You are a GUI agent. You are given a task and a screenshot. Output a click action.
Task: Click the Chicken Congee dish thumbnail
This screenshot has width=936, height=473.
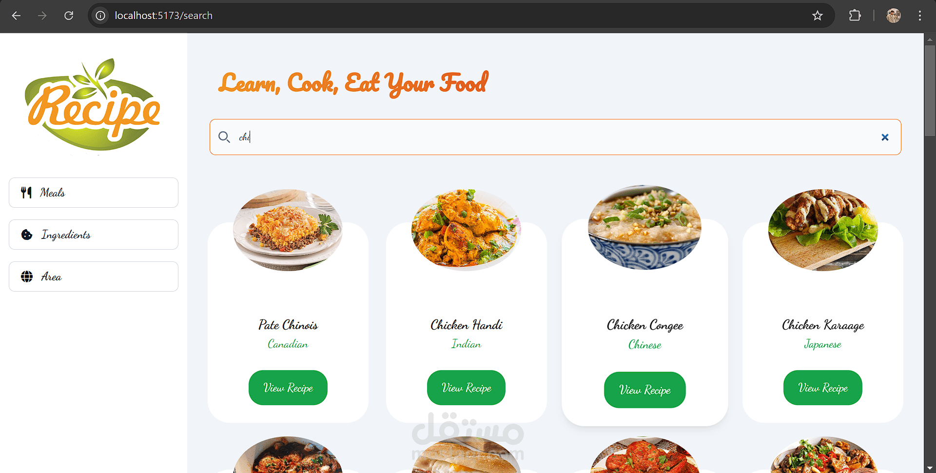644,227
